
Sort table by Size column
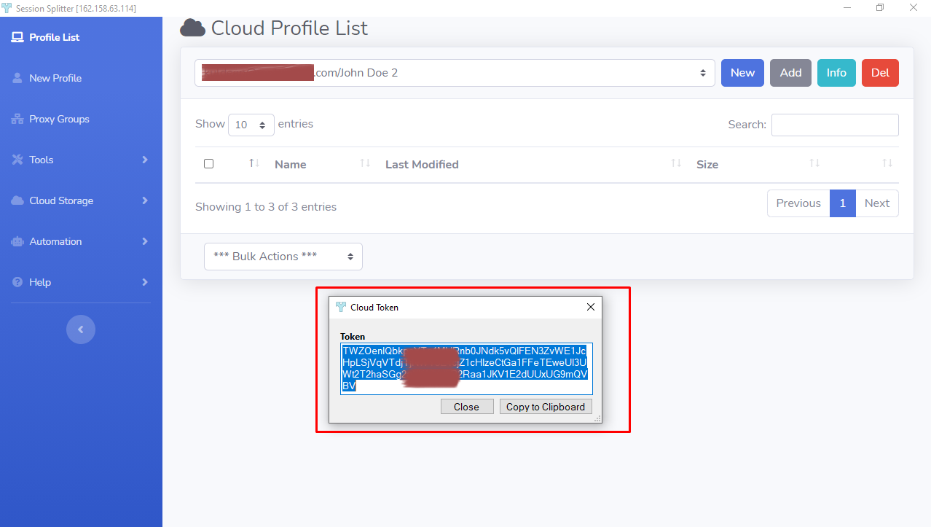707,164
